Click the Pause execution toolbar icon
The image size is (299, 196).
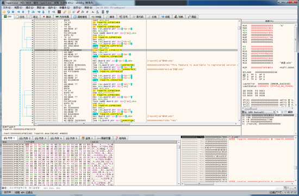pos(23,12)
